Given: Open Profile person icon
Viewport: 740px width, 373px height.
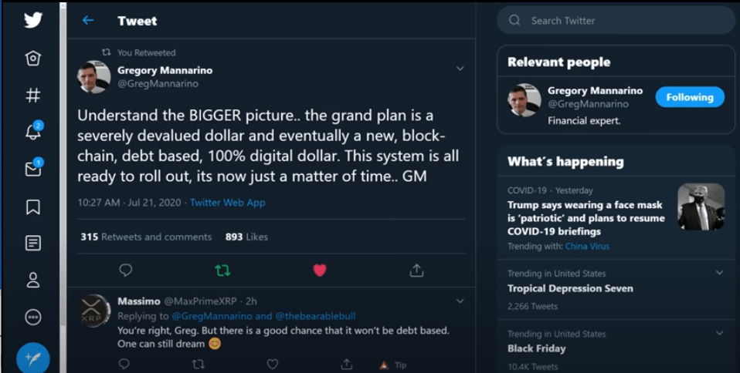Looking at the screenshot, I should (33, 280).
